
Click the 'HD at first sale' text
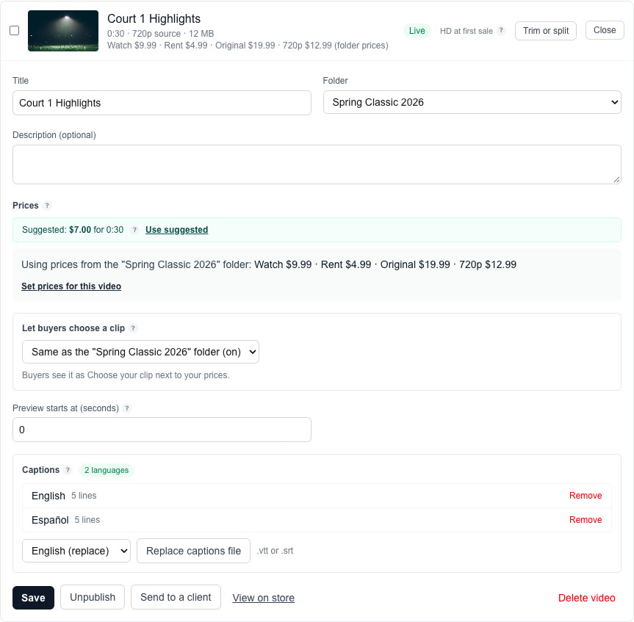[467, 31]
